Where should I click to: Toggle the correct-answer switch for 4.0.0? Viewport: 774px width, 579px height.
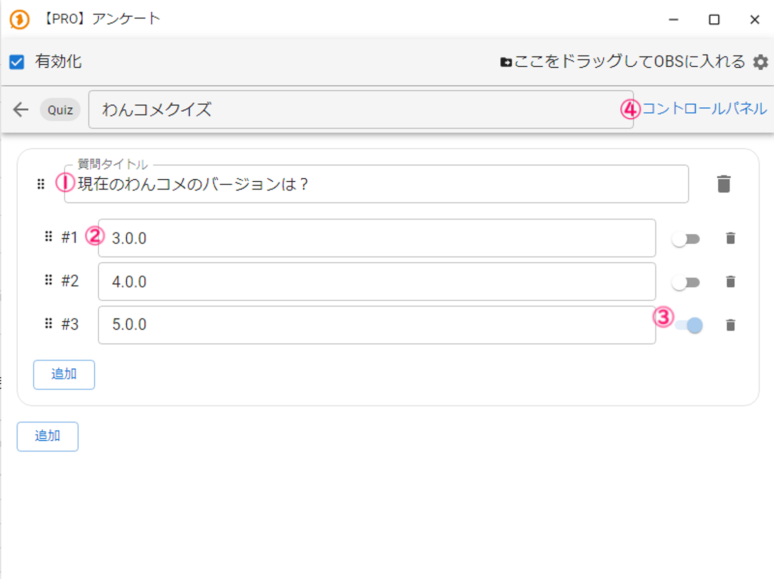(685, 283)
